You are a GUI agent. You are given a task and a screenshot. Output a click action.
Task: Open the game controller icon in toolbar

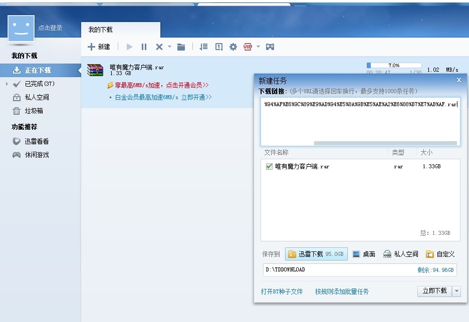pos(270,47)
